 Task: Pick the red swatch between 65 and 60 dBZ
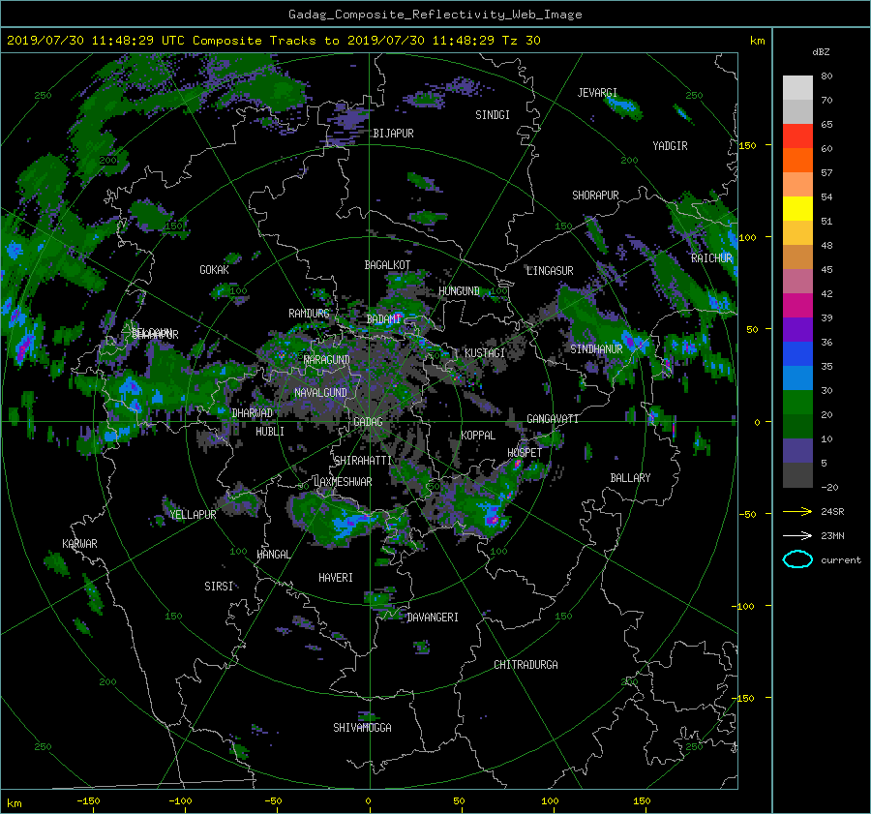pos(797,136)
